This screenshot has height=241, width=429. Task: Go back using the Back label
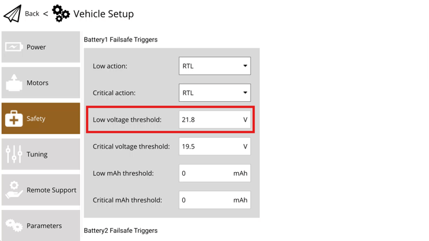pos(32,14)
